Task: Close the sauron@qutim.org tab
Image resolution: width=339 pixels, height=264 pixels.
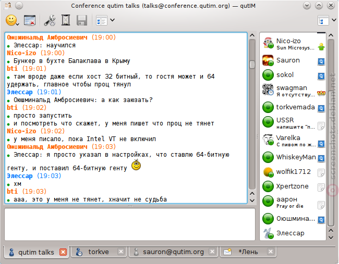Action: (212, 252)
